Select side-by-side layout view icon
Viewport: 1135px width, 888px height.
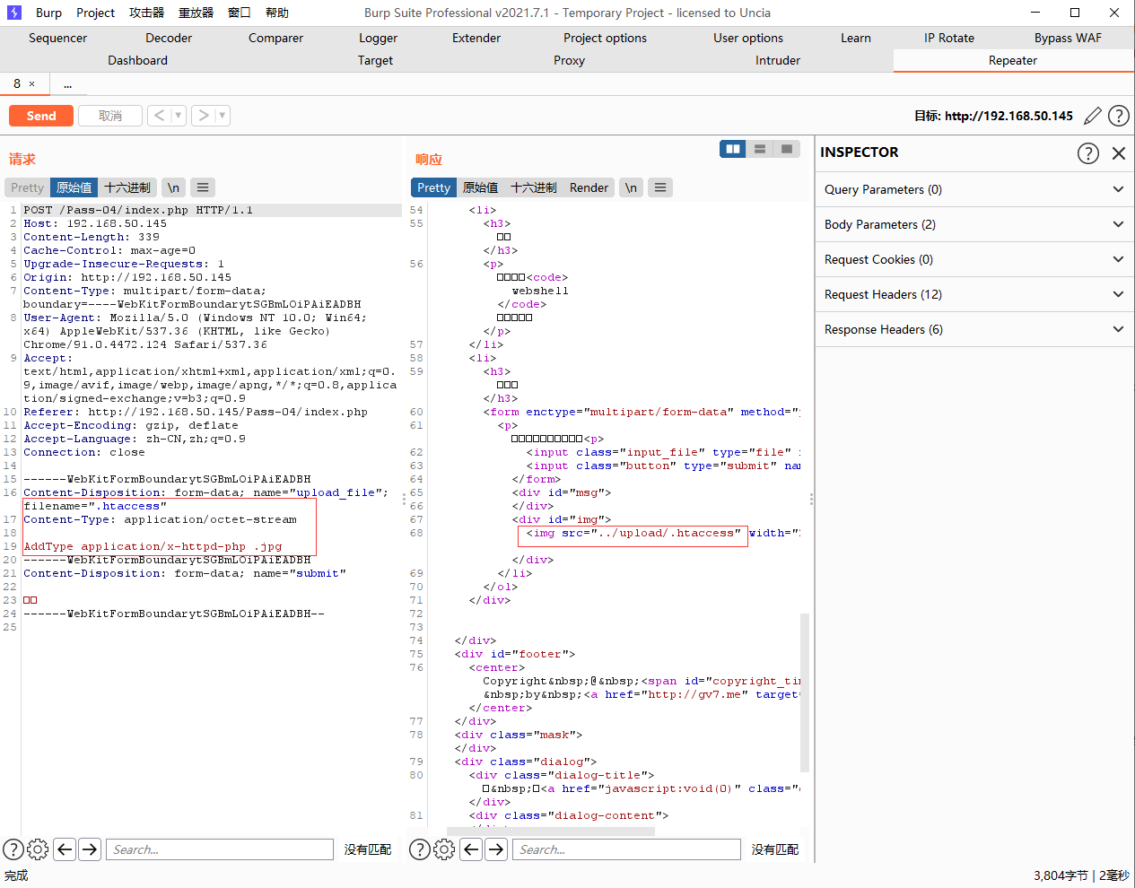(x=733, y=149)
